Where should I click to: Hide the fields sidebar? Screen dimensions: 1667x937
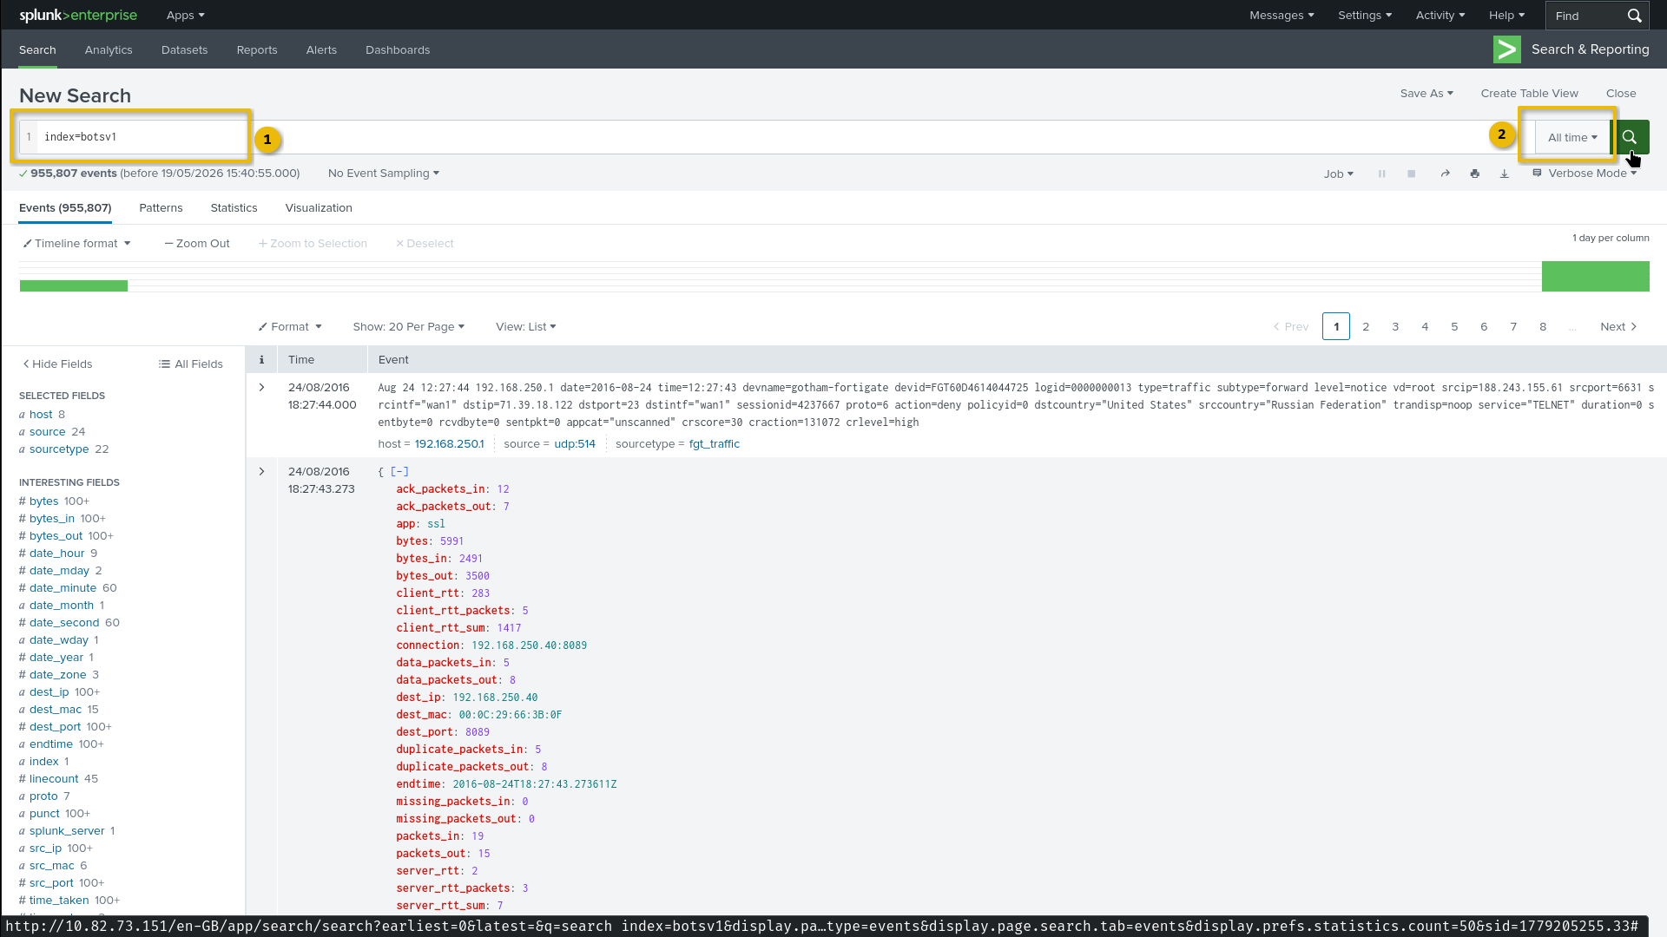pyautogui.click(x=57, y=364)
